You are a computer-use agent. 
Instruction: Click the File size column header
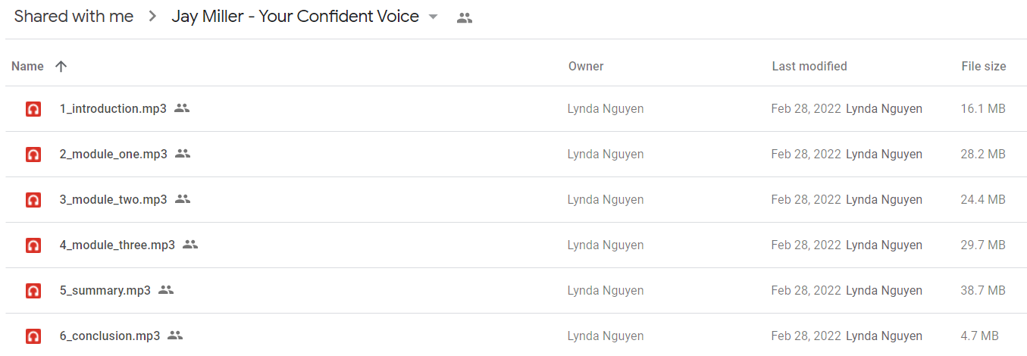coord(984,66)
